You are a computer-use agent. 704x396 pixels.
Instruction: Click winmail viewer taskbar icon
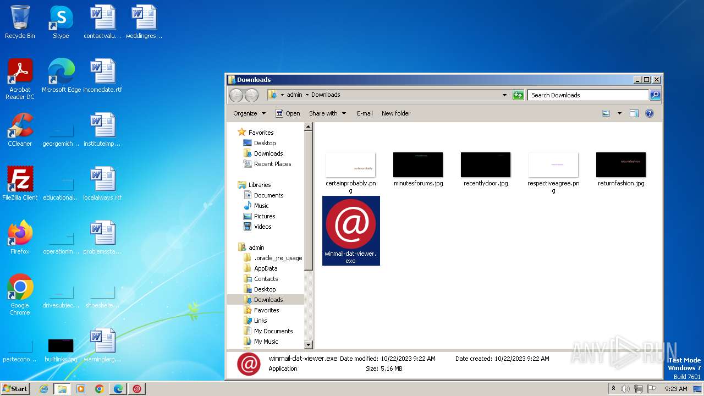(x=137, y=389)
